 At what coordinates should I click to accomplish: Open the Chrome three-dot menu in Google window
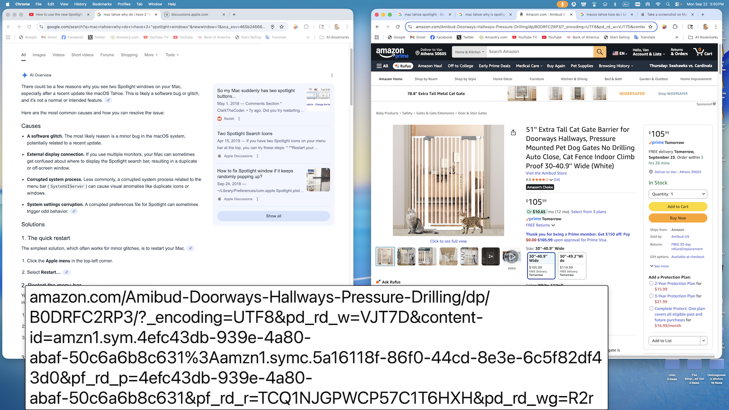(347, 27)
